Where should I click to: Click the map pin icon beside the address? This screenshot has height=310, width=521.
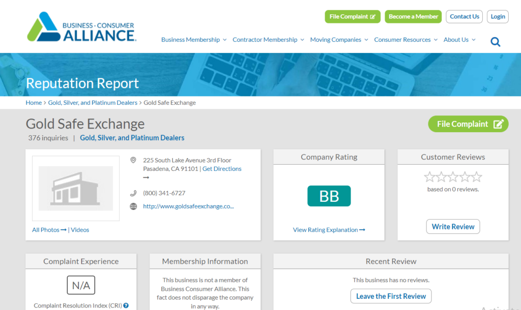click(x=133, y=160)
